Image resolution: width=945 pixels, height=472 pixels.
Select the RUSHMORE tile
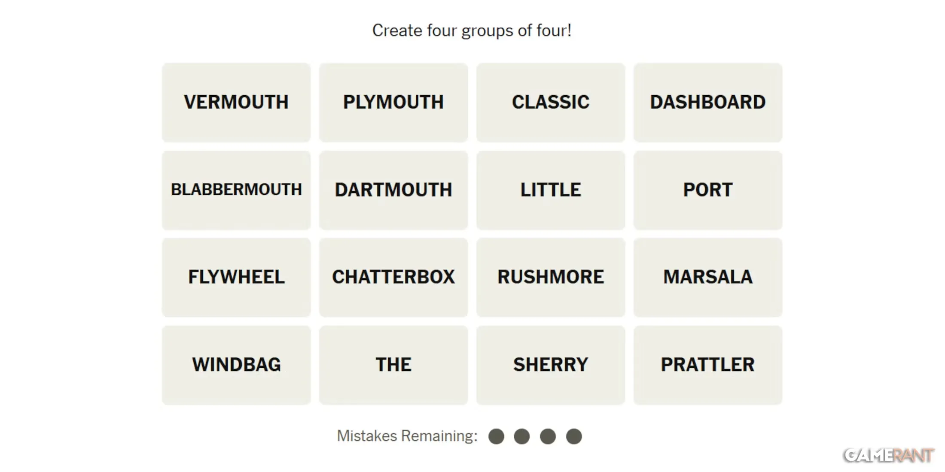pos(551,278)
